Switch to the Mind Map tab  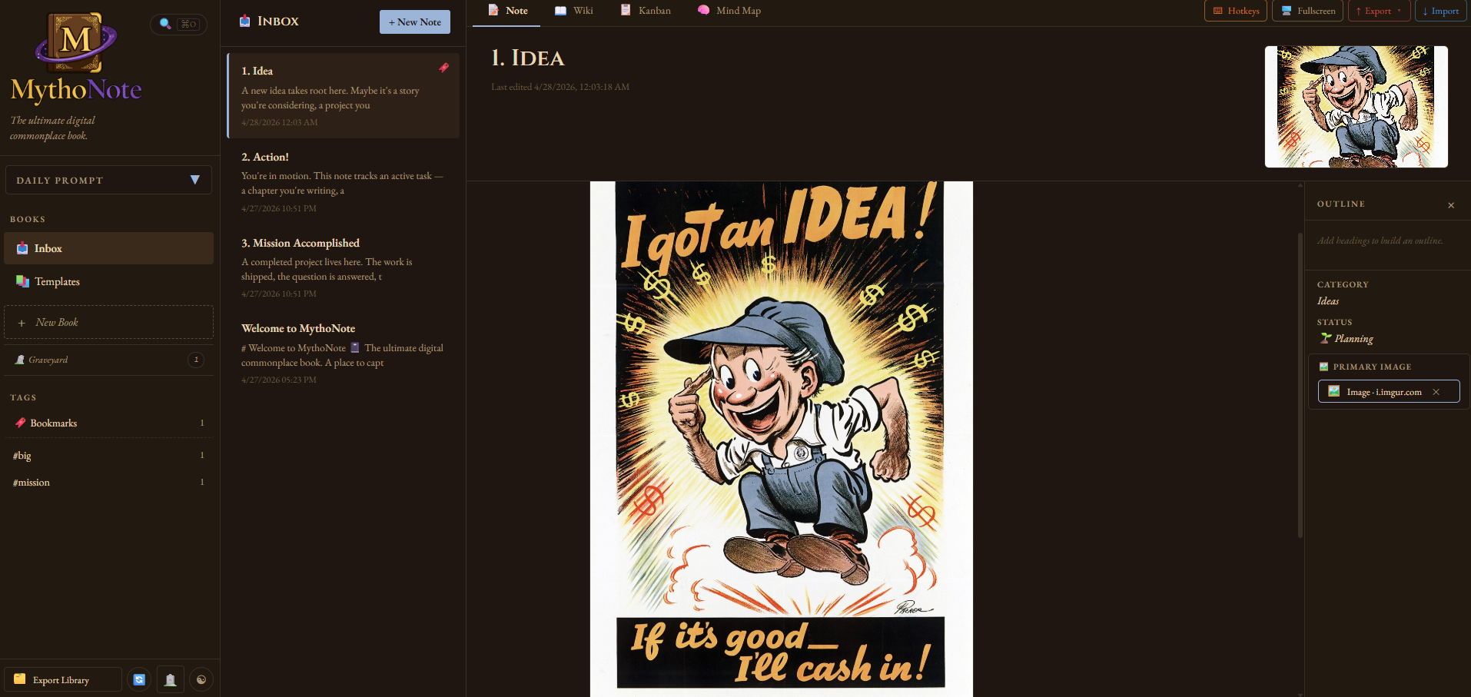tap(729, 11)
